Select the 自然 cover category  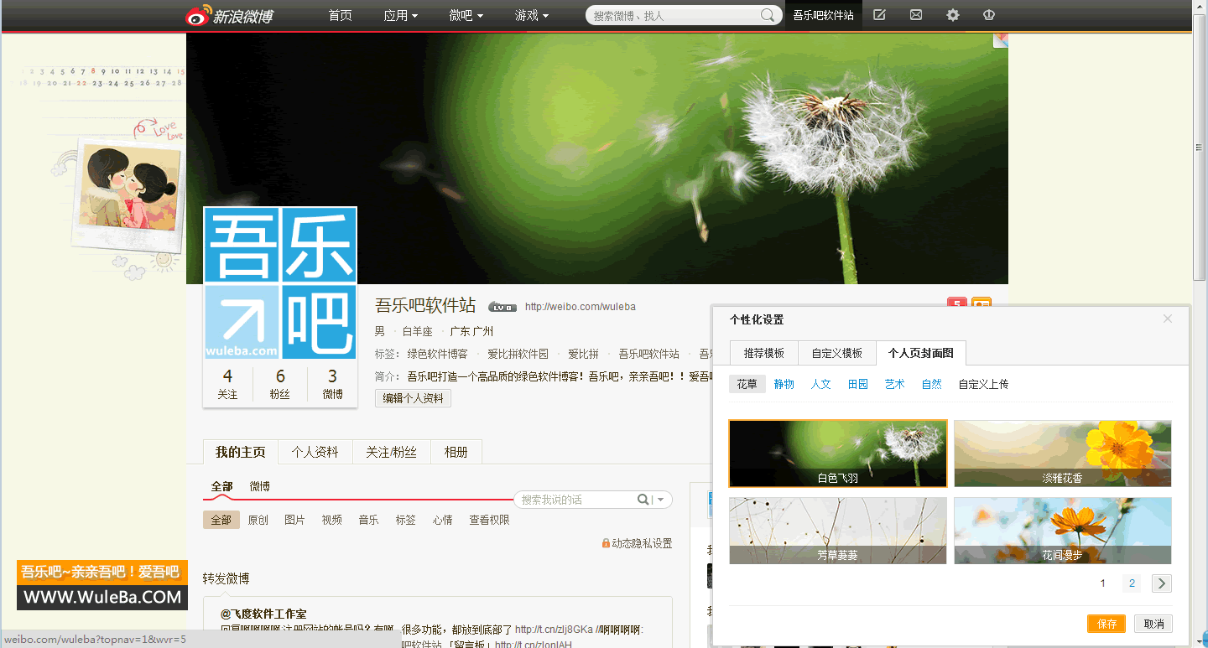pyautogui.click(x=931, y=384)
